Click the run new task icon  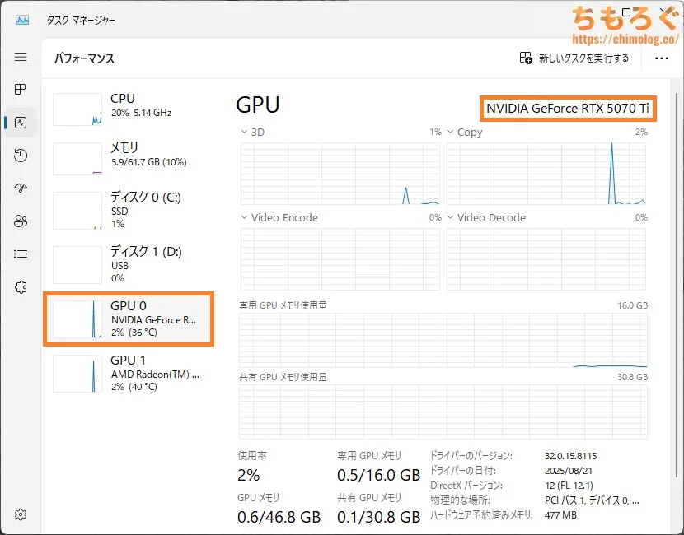coord(526,58)
